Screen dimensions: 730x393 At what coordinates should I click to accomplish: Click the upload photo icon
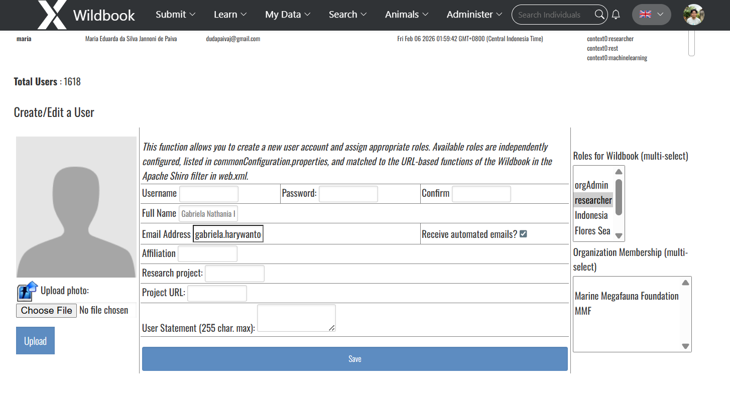28,291
